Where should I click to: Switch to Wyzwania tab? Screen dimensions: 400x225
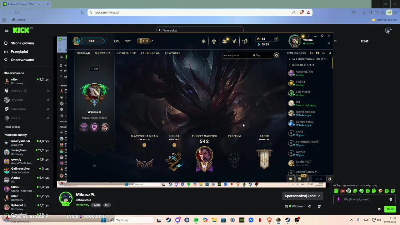click(x=103, y=53)
